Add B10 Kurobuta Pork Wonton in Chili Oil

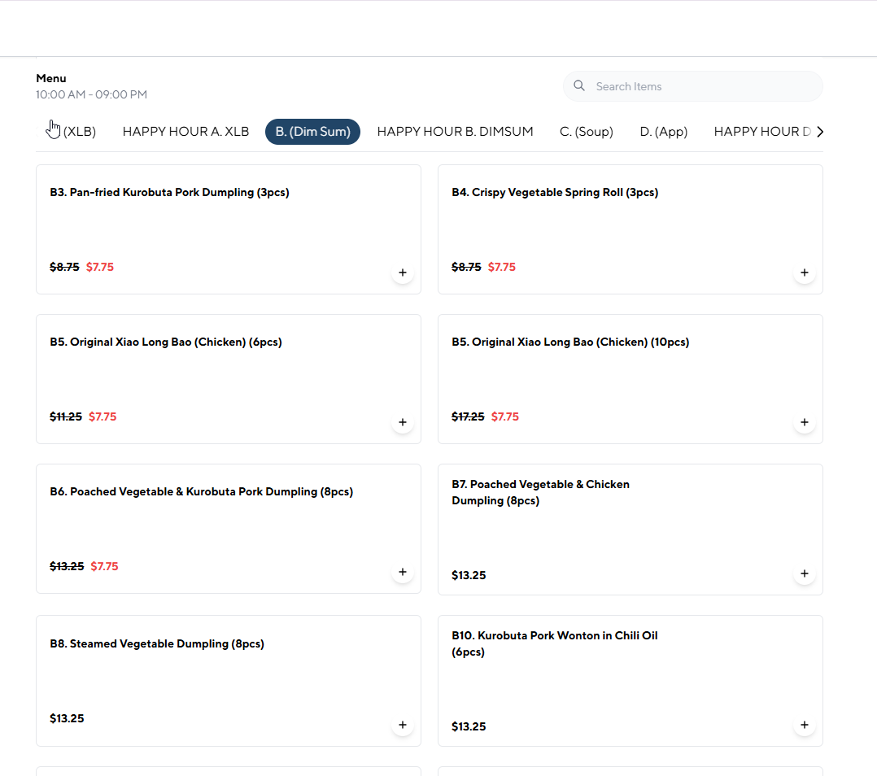pyautogui.click(x=804, y=725)
